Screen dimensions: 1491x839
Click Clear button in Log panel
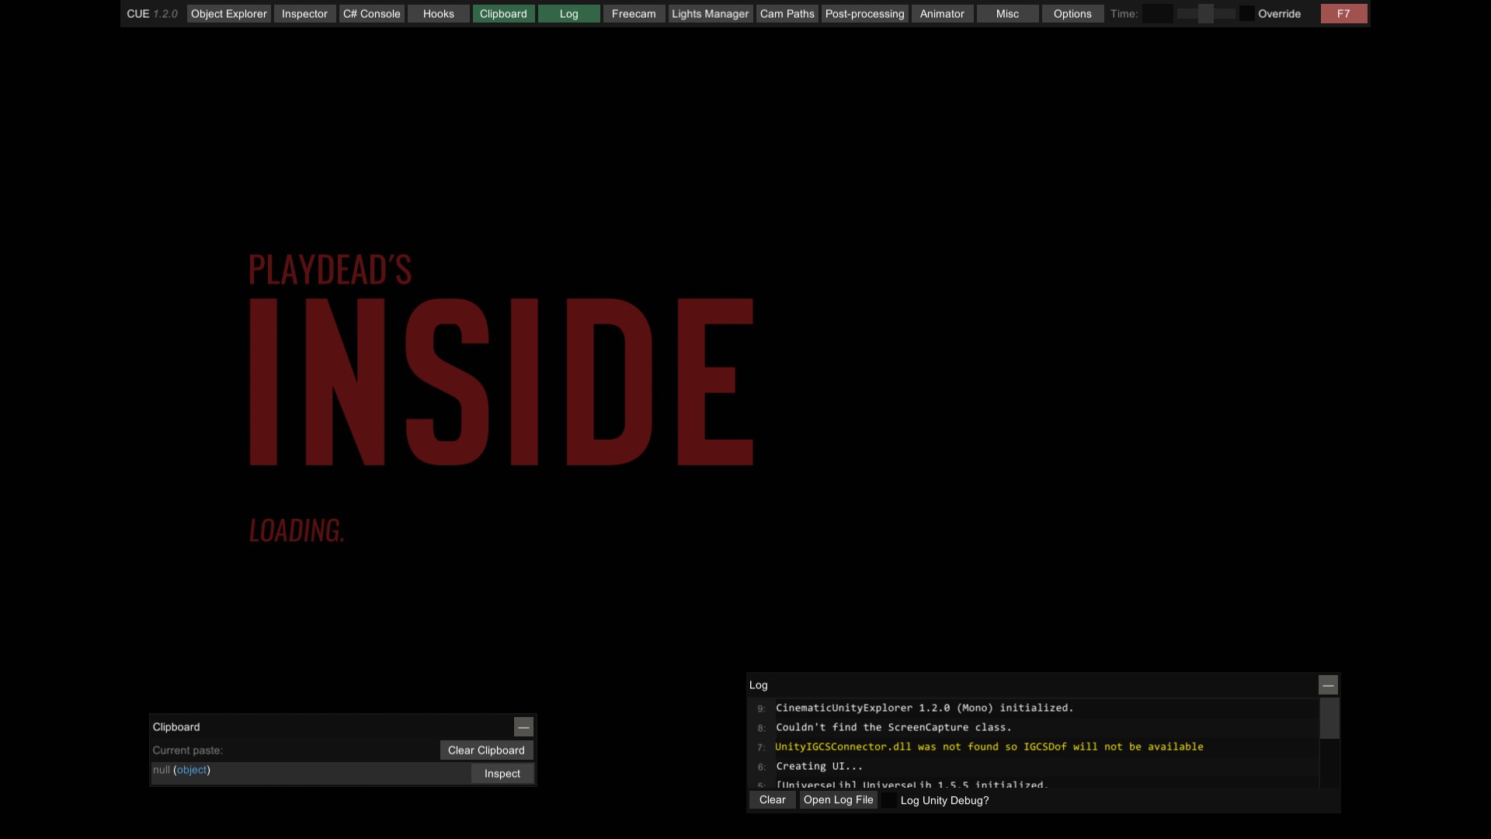772,800
